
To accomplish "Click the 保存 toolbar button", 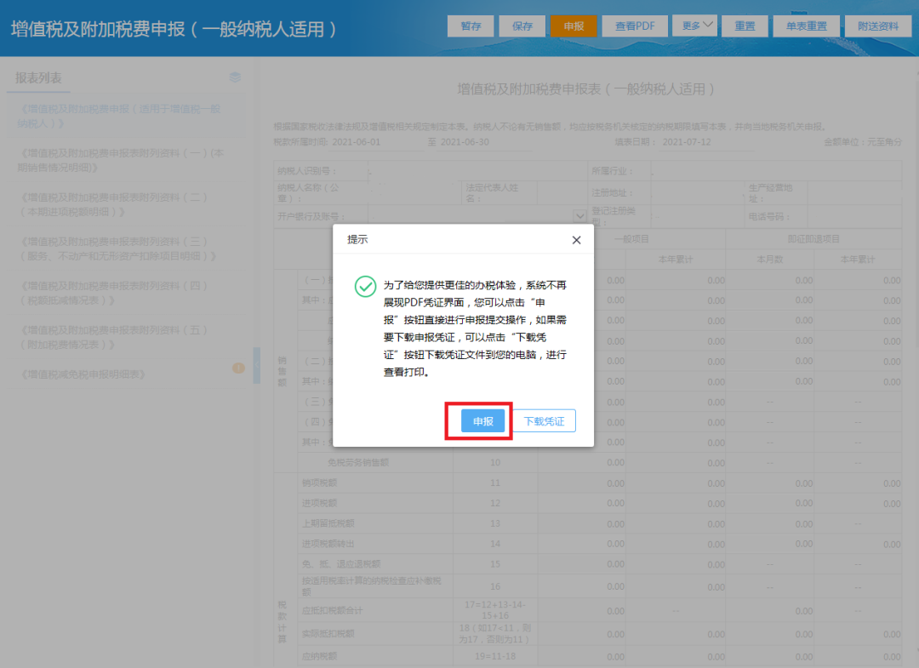I will click(x=522, y=26).
